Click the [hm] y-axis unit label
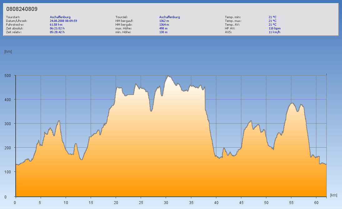The width and height of the screenshot is (342, 209). tap(8, 52)
